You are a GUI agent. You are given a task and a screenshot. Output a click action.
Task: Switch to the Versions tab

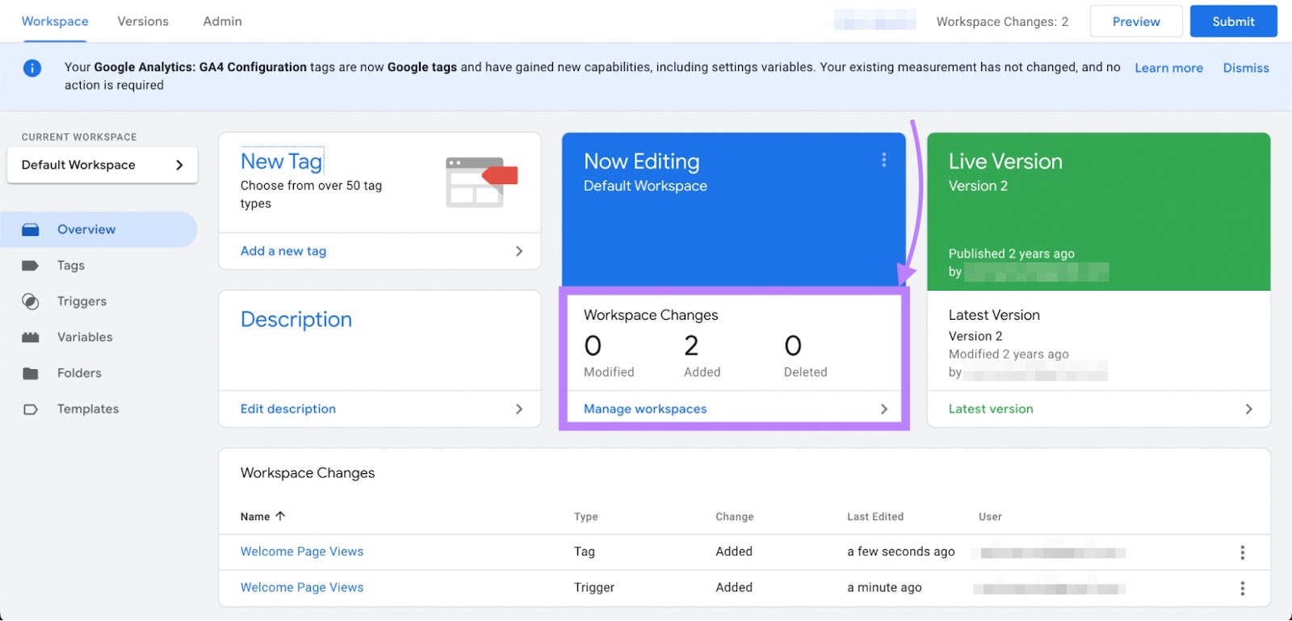143,22
